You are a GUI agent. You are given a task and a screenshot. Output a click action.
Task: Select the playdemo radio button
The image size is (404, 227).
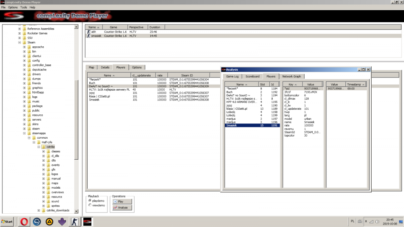(90, 200)
